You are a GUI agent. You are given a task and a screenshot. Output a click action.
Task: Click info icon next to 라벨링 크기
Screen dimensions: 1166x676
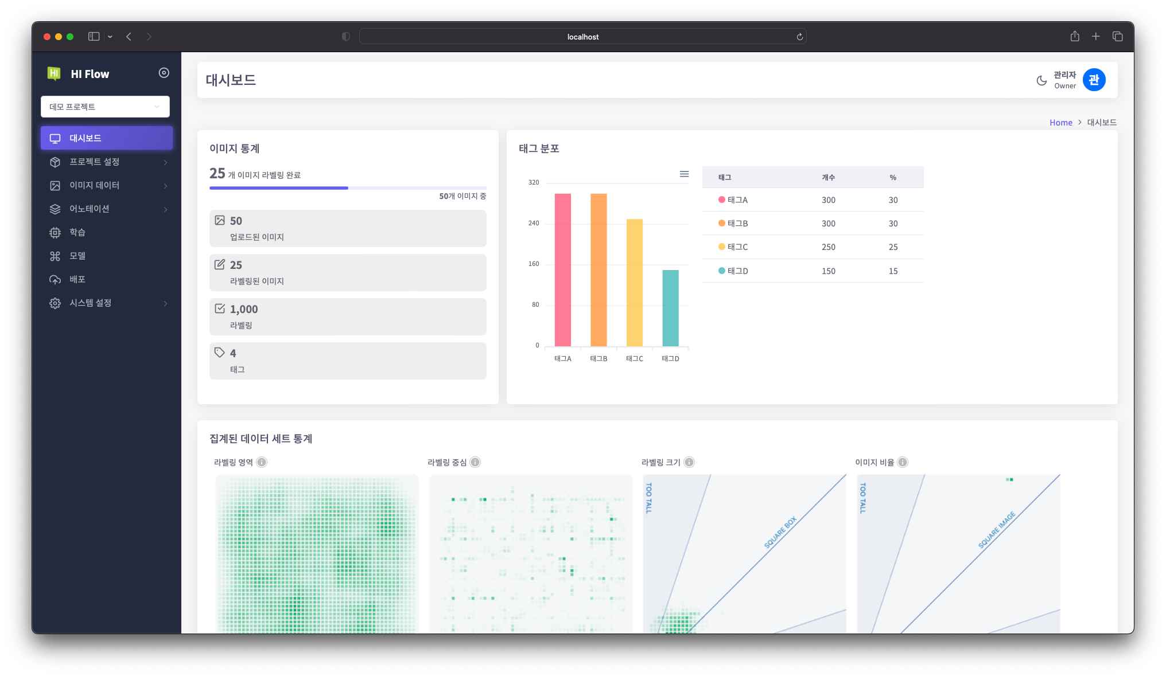pyautogui.click(x=689, y=462)
